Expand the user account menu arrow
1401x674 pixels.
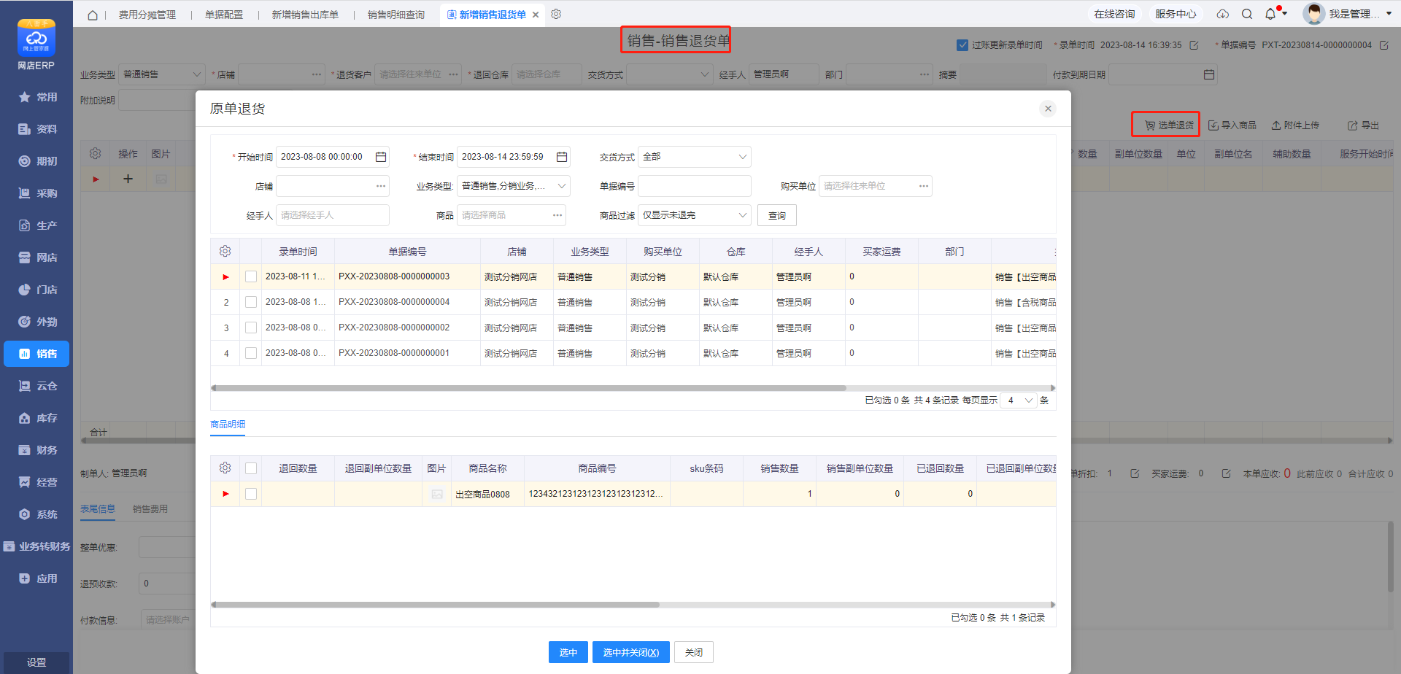[1389, 14]
